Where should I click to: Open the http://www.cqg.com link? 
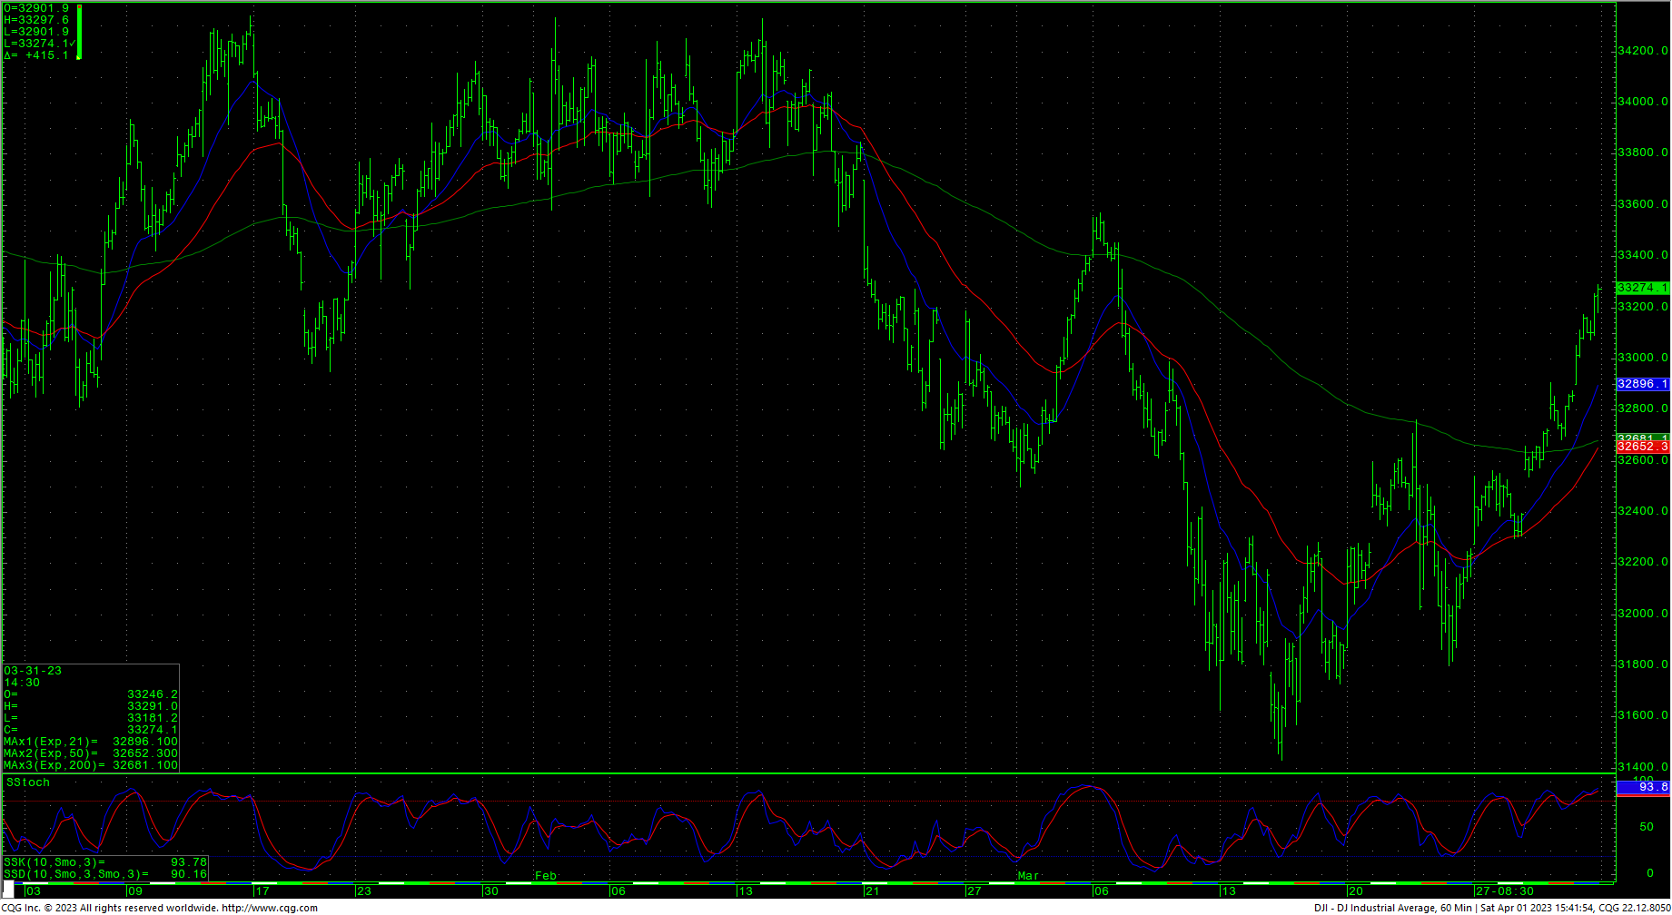pyautogui.click(x=269, y=908)
